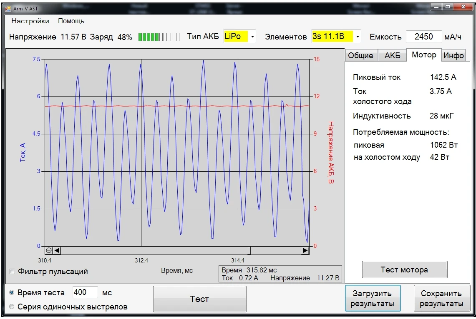Image resolution: width=476 pixels, height=319 pixels.
Task: Minimize the Arm-V AST window
Action: [436, 7]
